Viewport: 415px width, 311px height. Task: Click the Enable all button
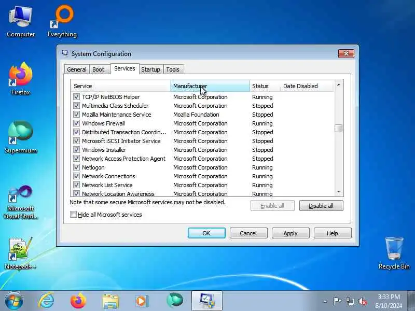point(272,206)
